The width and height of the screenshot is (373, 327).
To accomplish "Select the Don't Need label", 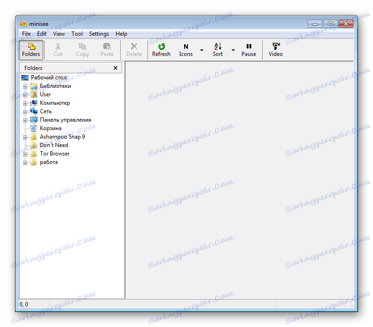I will pyautogui.click(x=54, y=145).
